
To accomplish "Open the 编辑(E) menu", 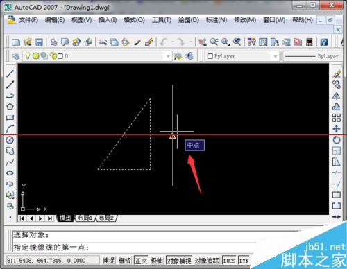I will [x=55, y=20].
